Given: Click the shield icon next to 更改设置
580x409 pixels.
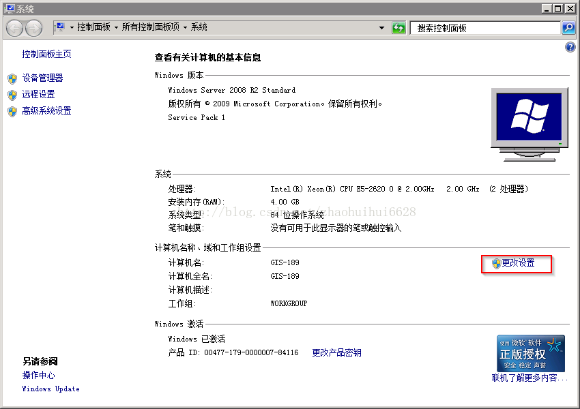Looking at the screenshot, I should [x=496, y=263].
